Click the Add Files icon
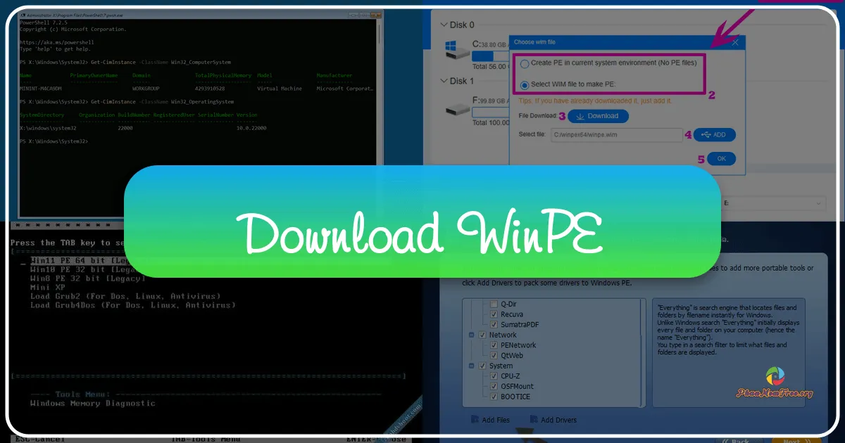 [475, 420]
